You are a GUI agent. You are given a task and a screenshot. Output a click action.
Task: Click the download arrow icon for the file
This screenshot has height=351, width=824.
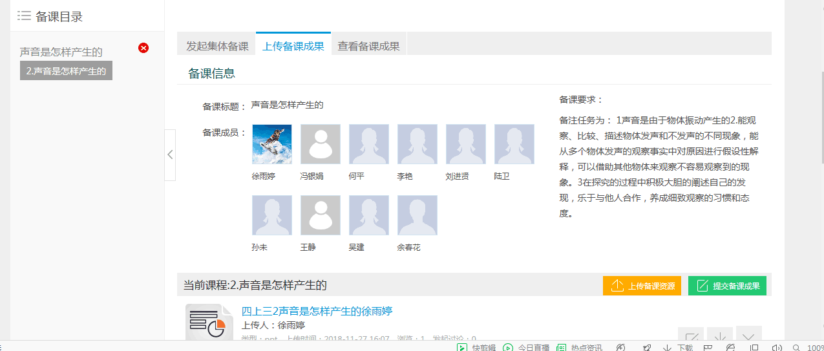click(719, 335)
